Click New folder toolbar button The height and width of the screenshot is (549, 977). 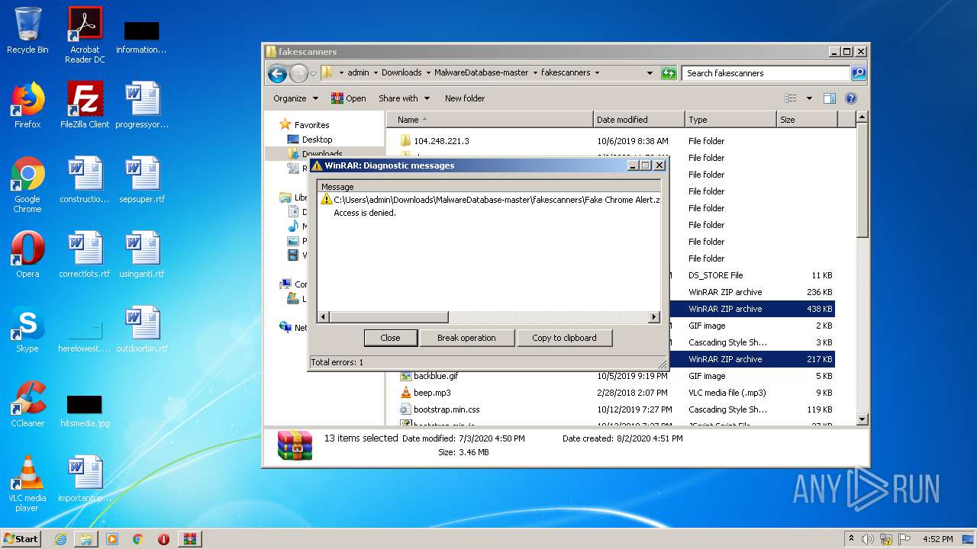click(x=465, y=98)
